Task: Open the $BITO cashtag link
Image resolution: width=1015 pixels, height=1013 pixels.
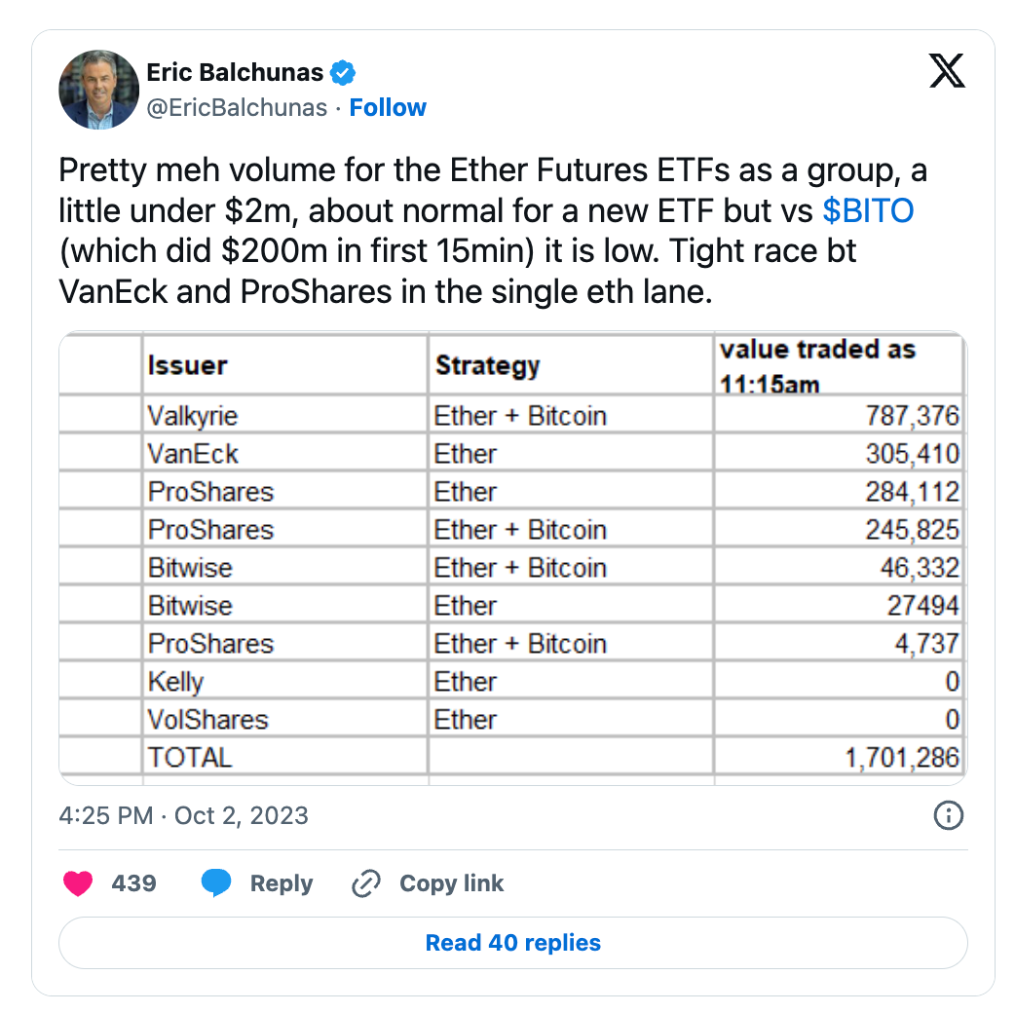Action: 868,211
